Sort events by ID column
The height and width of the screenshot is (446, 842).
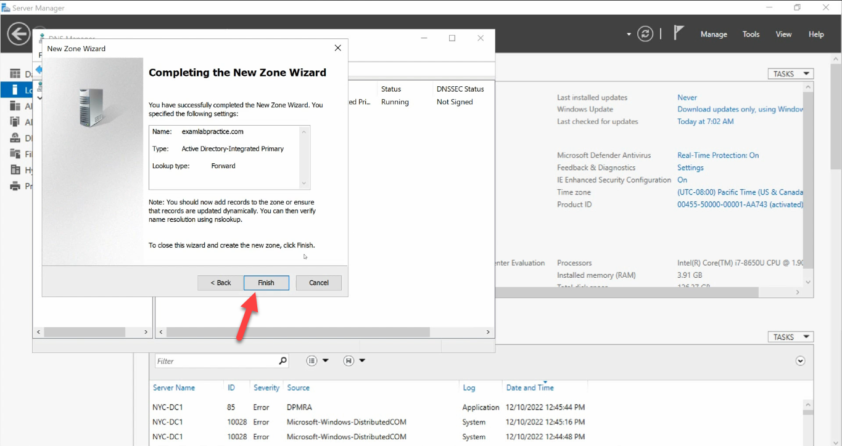click(x=231, y=387)
